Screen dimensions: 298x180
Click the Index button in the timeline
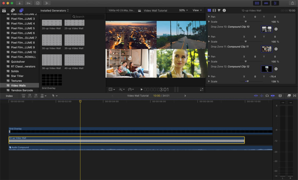click(9, 96)
